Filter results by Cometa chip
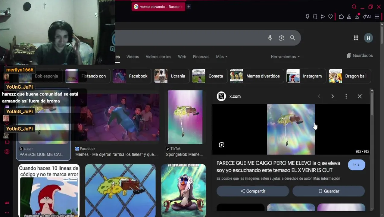The width and height of the screenshot is (384, 217). [210, 76]
